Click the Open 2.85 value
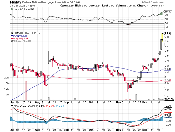The height and width of the screenshot is (132, 175). click(x=67, y=5)
